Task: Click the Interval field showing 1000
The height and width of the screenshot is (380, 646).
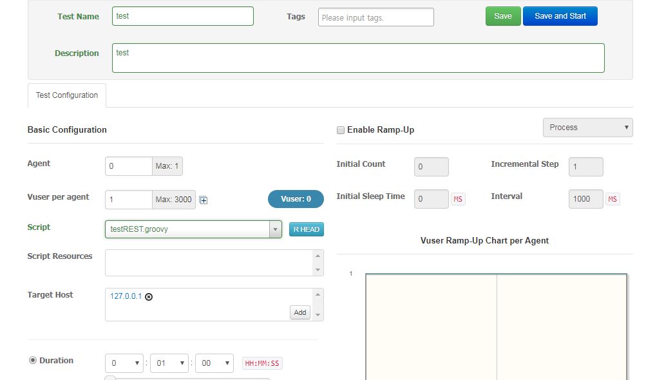Action: [586, 199]
